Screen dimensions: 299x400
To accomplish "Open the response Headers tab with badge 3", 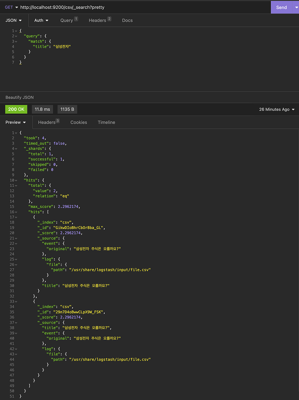I will pos(48,122).
